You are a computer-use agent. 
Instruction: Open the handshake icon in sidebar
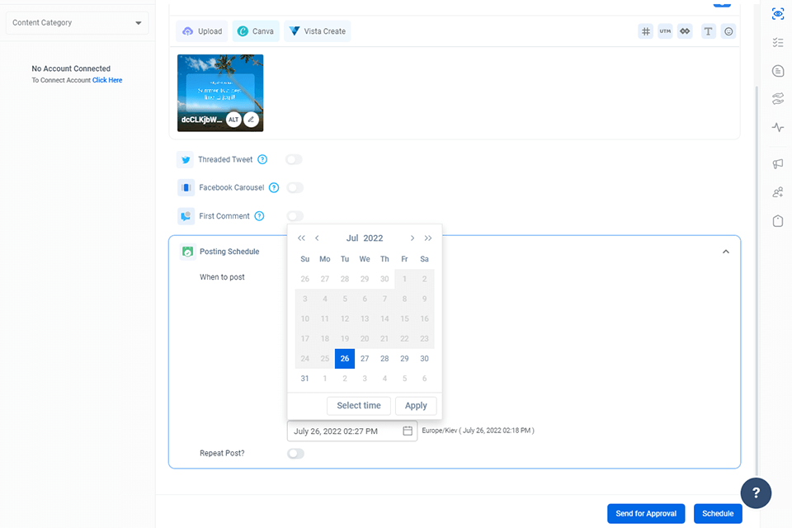tap(778, 98)
